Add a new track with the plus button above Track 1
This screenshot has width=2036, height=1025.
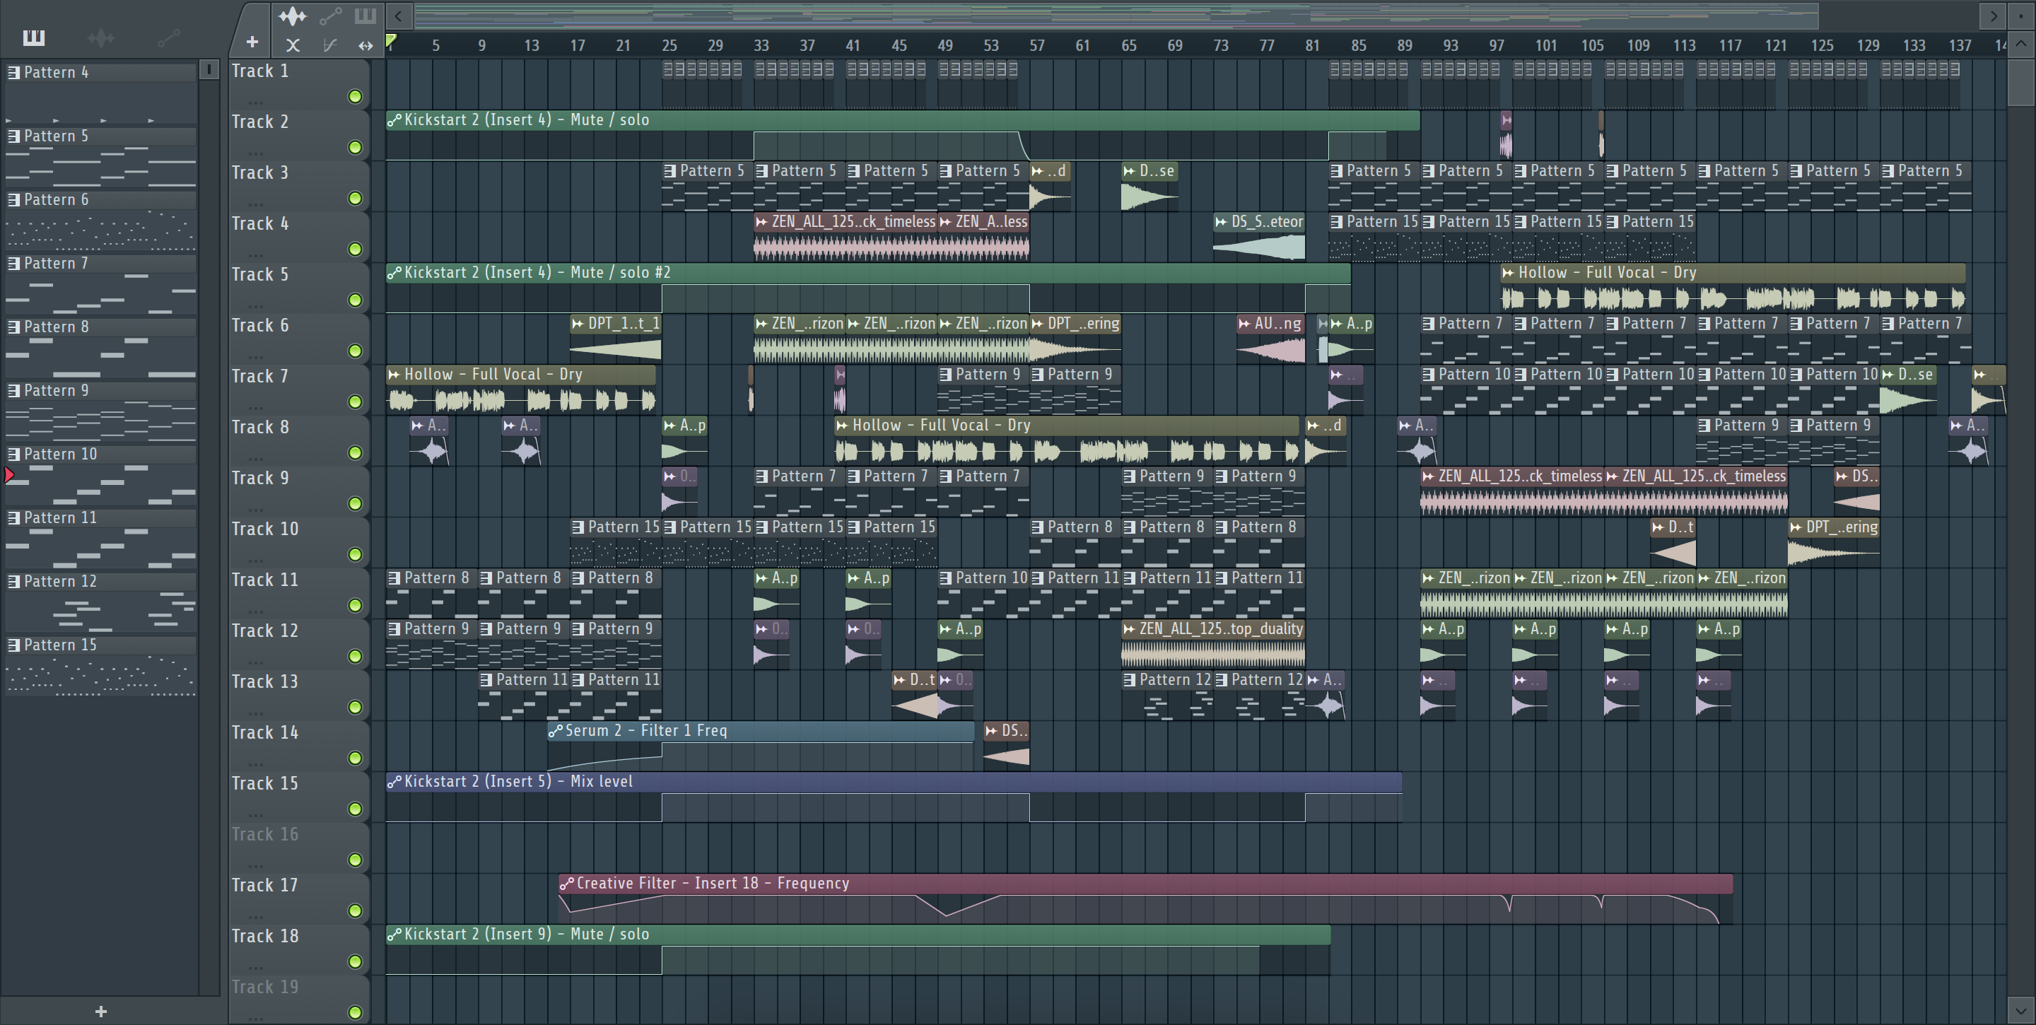(252, 42)
